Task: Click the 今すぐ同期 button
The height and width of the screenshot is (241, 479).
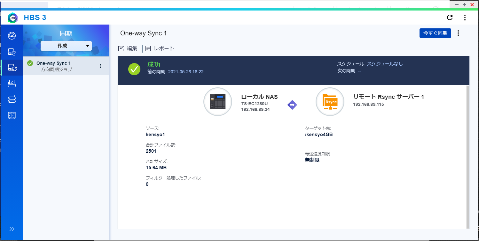Action: coord(435,33)
